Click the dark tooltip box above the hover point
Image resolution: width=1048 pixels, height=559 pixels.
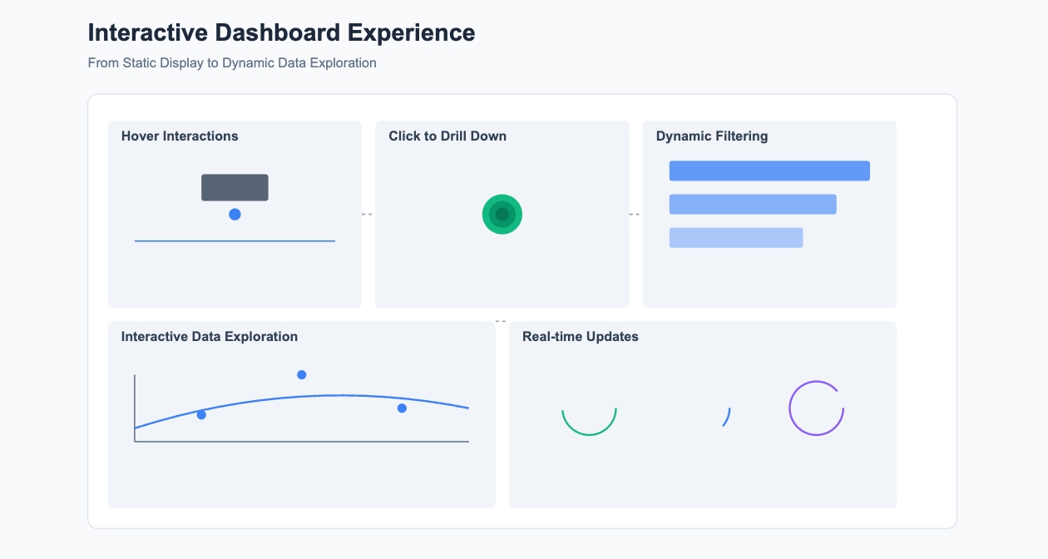click(235, 187)
